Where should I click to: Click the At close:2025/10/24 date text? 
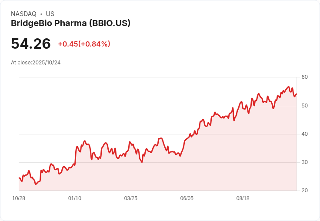click(36, 63)
